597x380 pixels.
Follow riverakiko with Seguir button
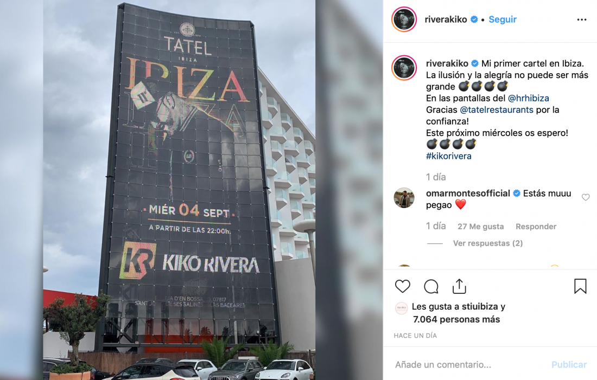tap(503, 20)
